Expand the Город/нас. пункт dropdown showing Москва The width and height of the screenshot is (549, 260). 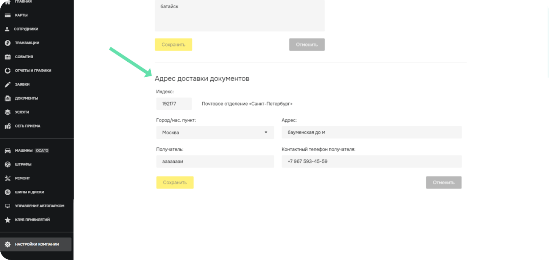pyautogui.click(x=215, y=133)
